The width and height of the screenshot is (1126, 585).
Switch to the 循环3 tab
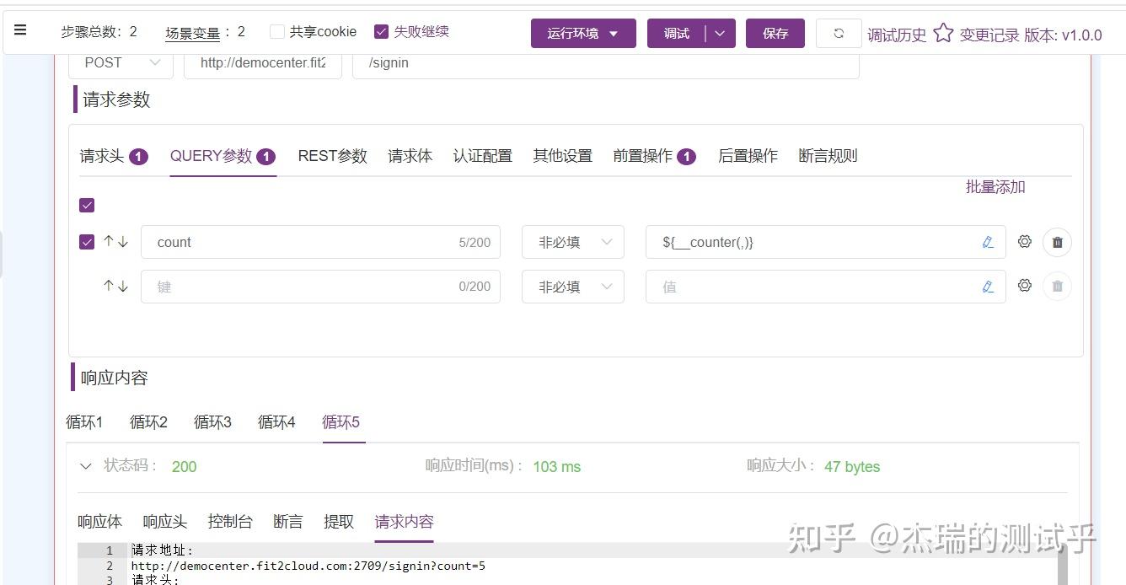[212, 421]
